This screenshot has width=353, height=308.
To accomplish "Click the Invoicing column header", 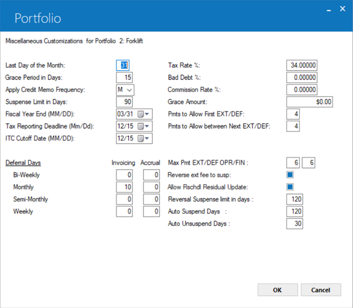I will 123,163.
